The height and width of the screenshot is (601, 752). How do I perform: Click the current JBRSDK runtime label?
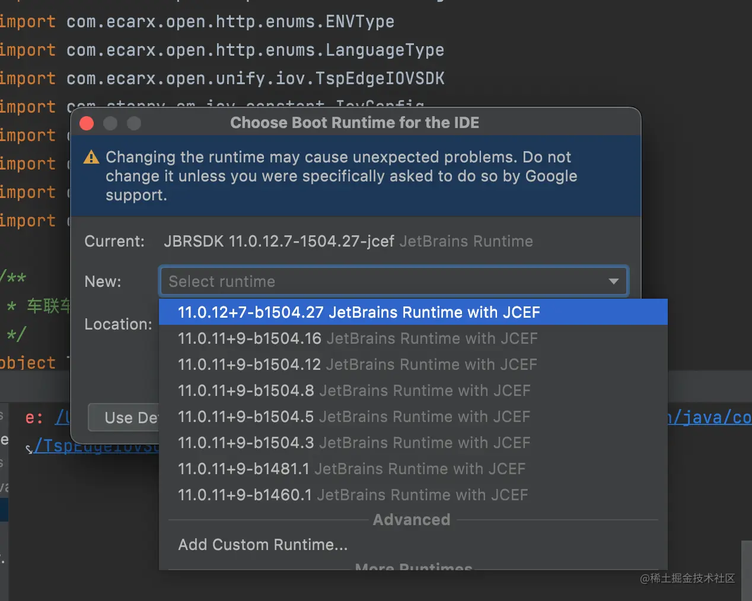coord(279,241)
